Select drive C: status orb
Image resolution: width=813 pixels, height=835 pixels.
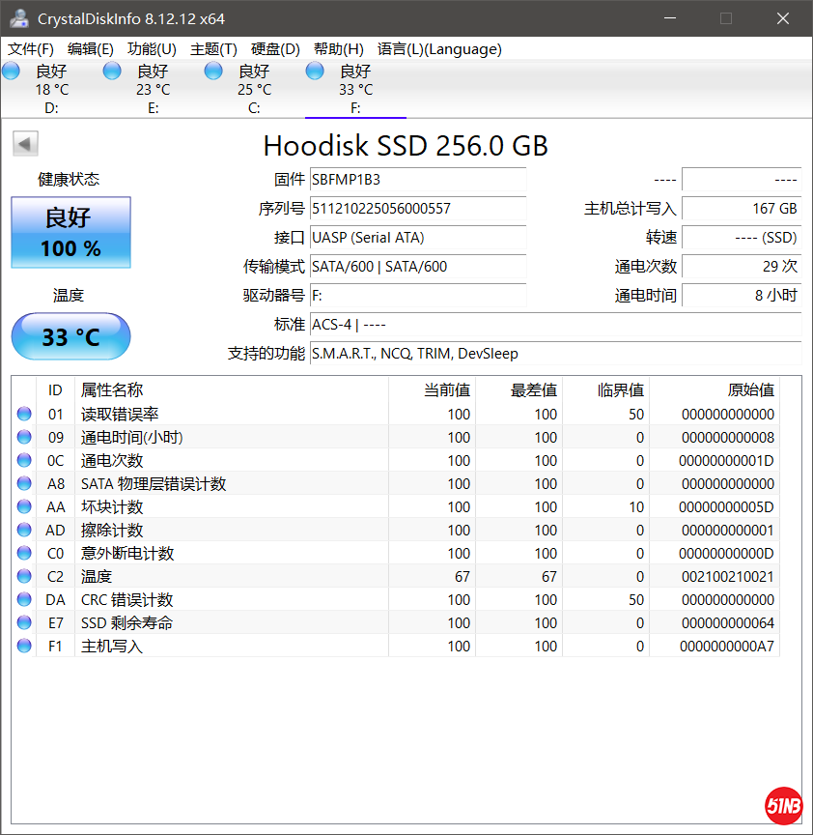(213, 71)
